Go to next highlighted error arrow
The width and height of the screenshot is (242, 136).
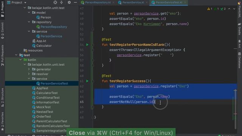pyautogui.click(x=234, y=9)
